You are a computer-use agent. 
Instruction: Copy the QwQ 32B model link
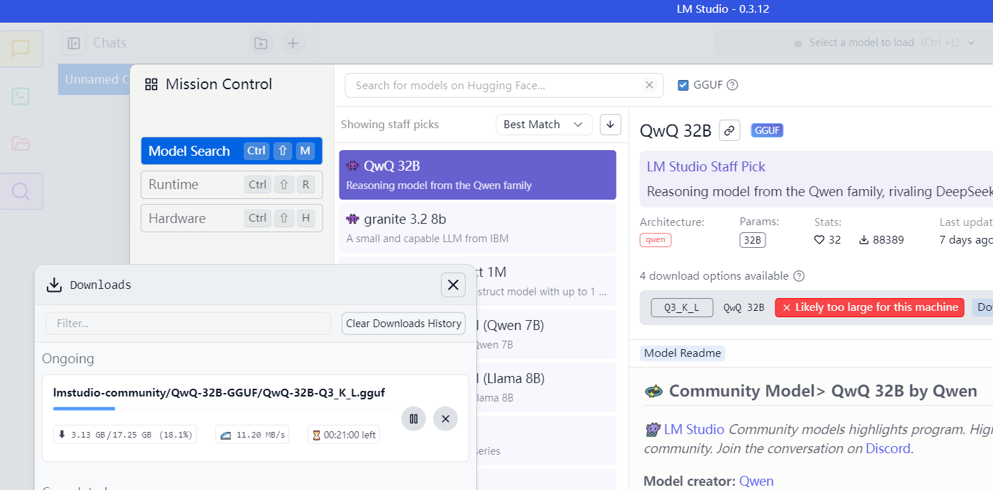point(730,130)
